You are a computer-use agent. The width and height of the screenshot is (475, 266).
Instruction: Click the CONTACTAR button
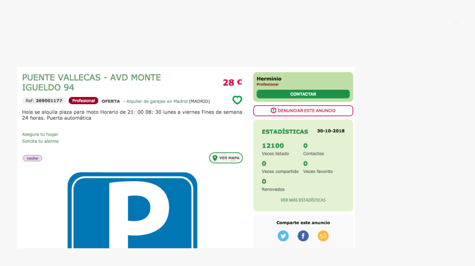[303, 94]
